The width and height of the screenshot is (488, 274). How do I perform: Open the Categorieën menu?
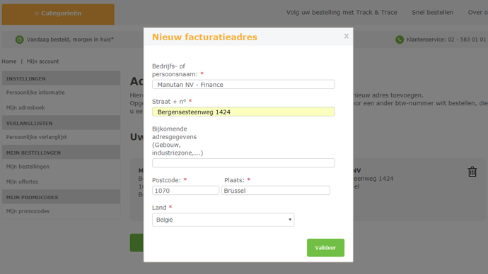pyautogui.click(x=58, y=14)
